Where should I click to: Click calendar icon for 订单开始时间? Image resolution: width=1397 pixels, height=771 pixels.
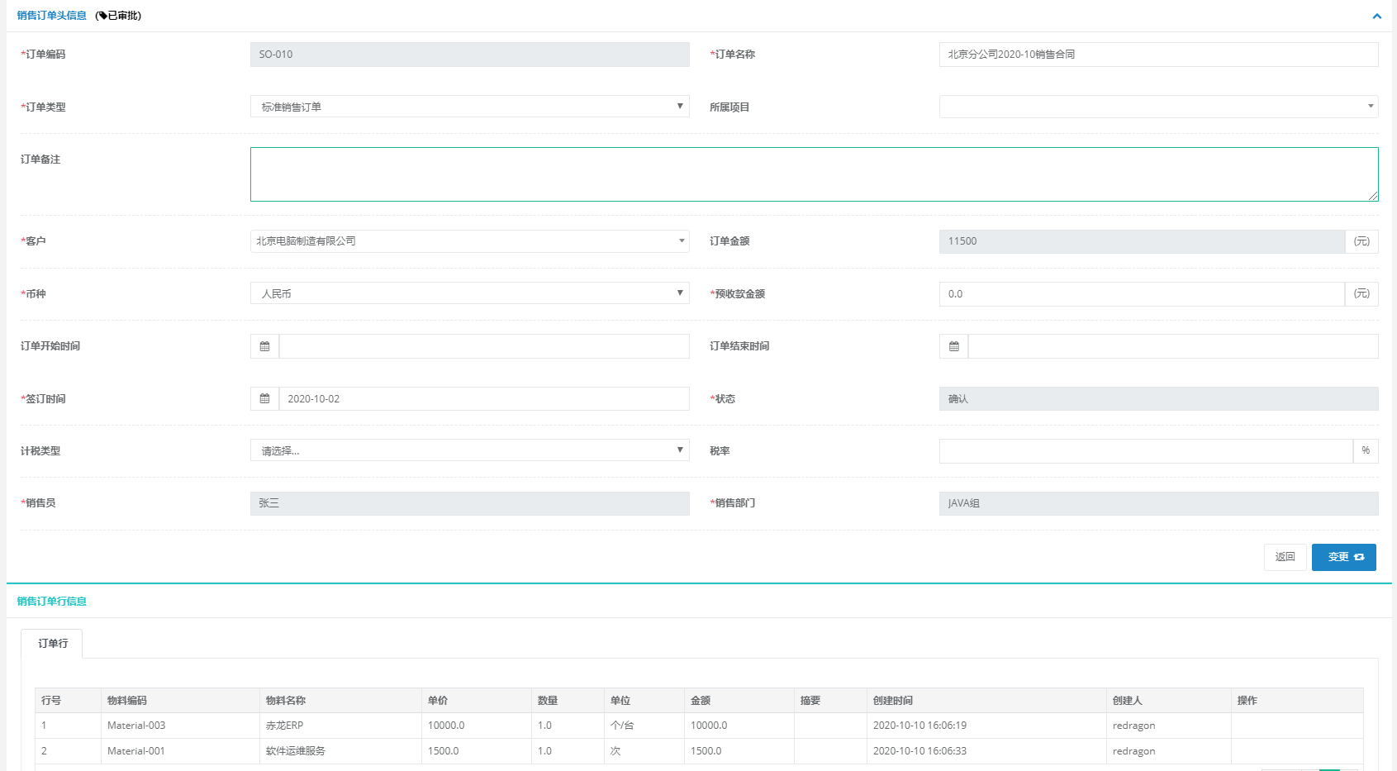[x=264, y=346]
